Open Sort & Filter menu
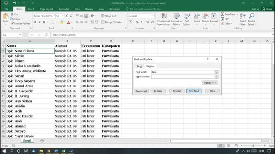The image size is (275, 154). (243, 19)
